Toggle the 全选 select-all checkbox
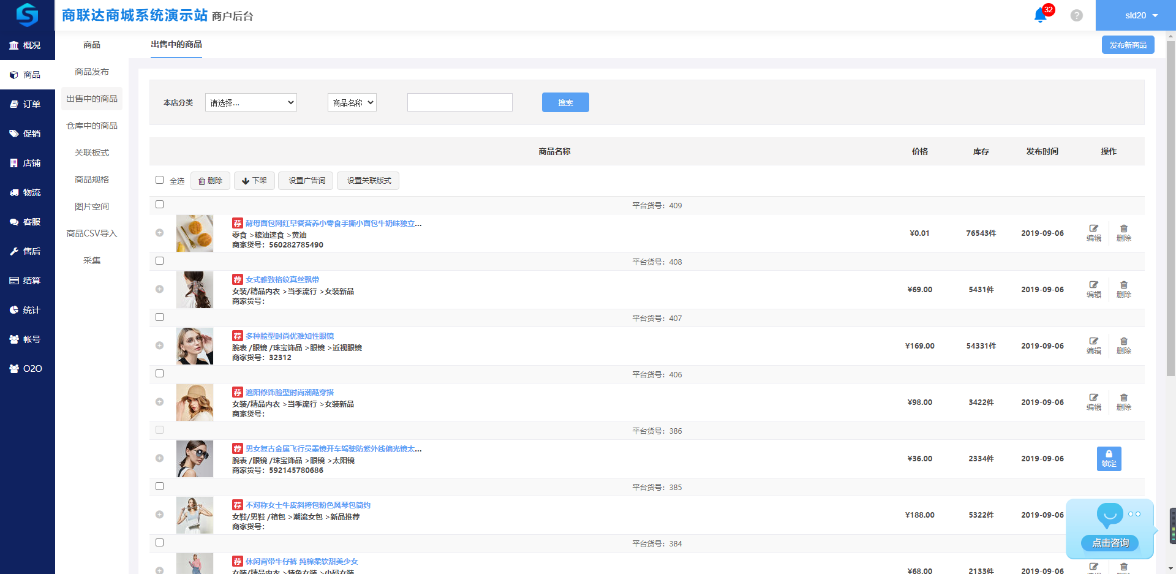Image resolution: width=1176 pixels, height=574 pixels. (160, 180)
